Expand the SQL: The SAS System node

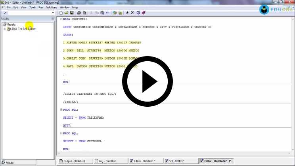5,29
